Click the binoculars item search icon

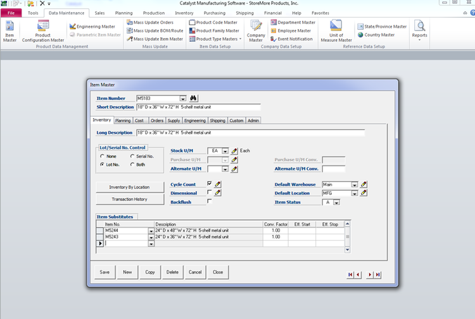point(193,98)
